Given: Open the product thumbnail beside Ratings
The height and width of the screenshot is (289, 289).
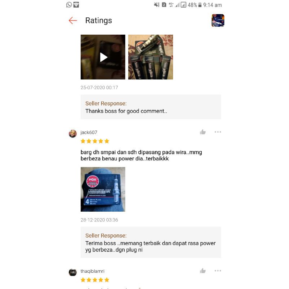Looking at the screenshot, I should pyautogui.click(x=218, y=21).
